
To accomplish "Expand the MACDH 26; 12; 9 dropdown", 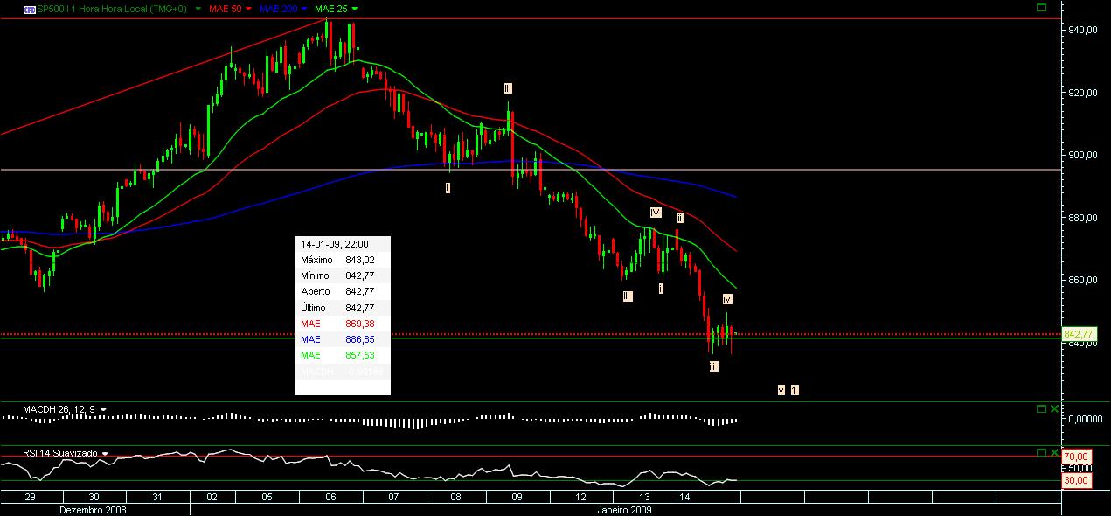I will (104, 409).
